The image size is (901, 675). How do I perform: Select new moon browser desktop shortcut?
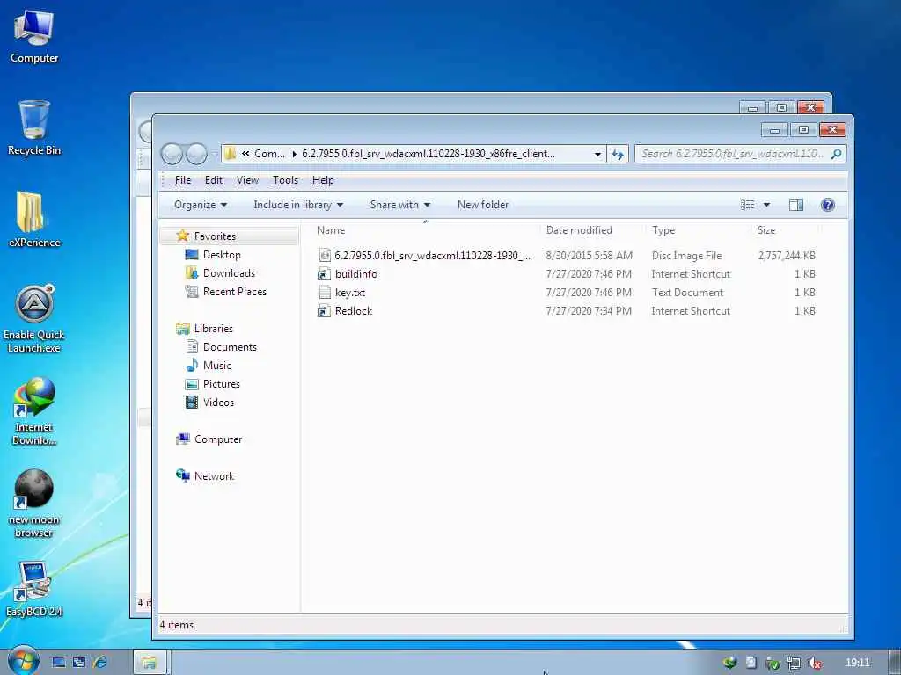click(34, 504)
